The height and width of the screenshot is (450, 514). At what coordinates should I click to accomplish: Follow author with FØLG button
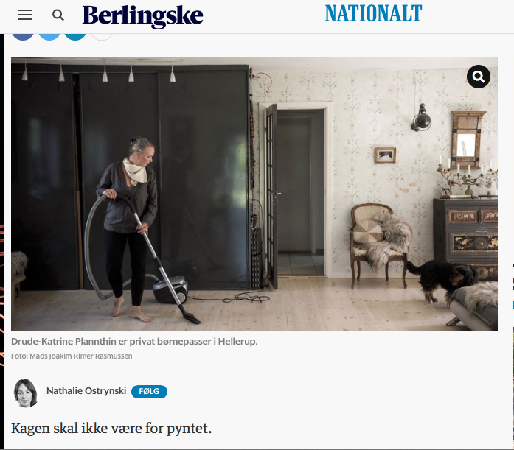pyautogui.click(x=149, y=391)
